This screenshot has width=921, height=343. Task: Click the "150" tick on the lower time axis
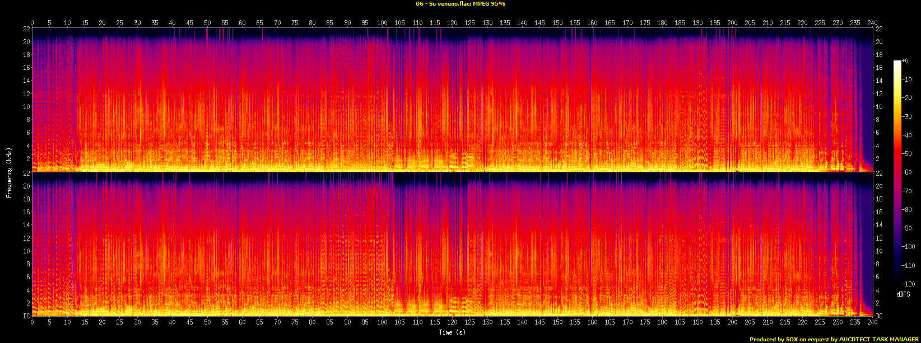pos(557,322)
